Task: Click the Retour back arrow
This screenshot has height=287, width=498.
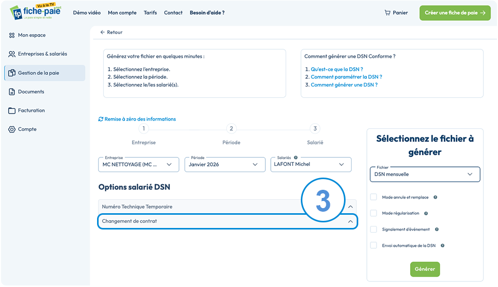Action: pyautogui.click(x=102, y=32)
